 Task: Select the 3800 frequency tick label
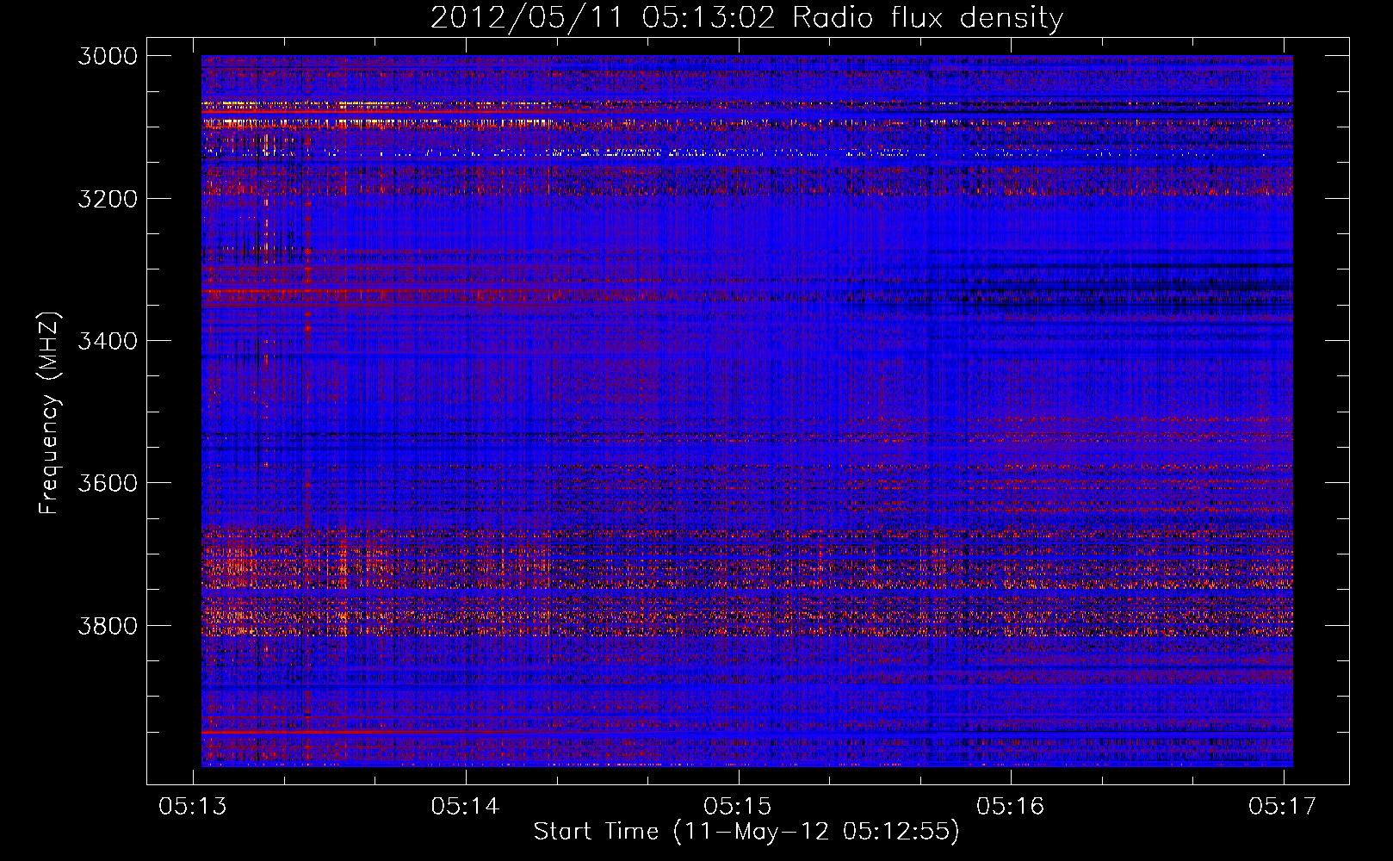point(108,625)
